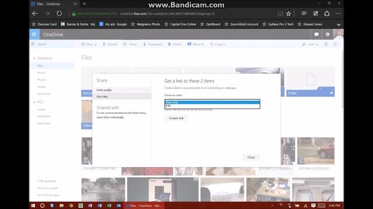Viewport: 373px width, 209px height.
Task: Open Cortana circle on taskbar
Action: pos(43,206)
